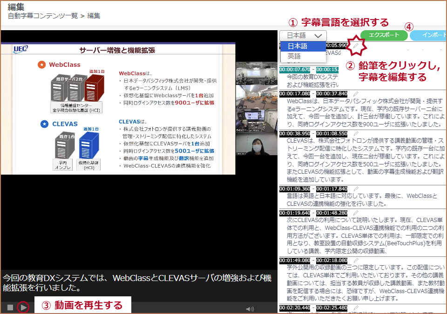Screen dimensions: 447x314
Task: Click the 00:01:08.550 end timestamp
Action: pos(332,133)
